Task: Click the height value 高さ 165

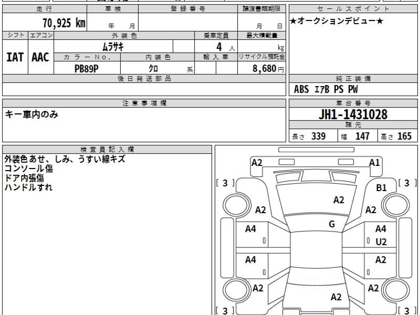Action: [x=396, y=136]
